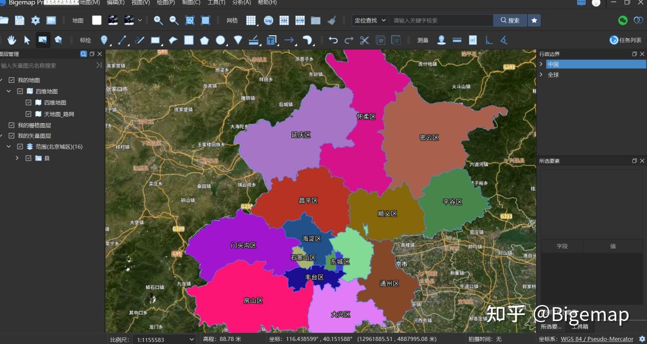This screenshot has width=647, height=344.
Task: Click the 房山区 region on map
Action: pyautogui.click(x=253, y=301)
